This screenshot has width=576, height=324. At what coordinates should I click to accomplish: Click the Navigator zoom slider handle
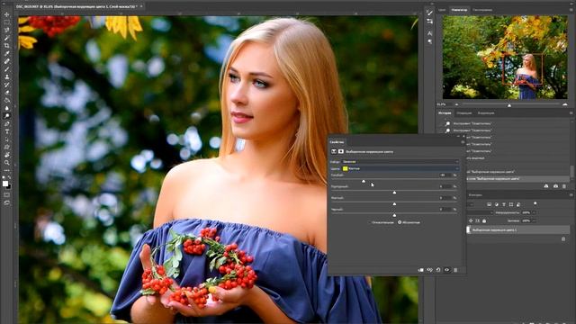pos(509,105)
